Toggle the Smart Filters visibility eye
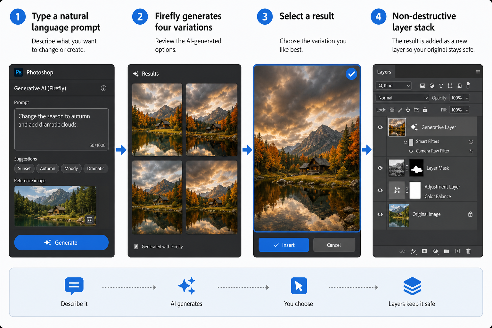The image size is (492, 328). (x=406, y=142)
